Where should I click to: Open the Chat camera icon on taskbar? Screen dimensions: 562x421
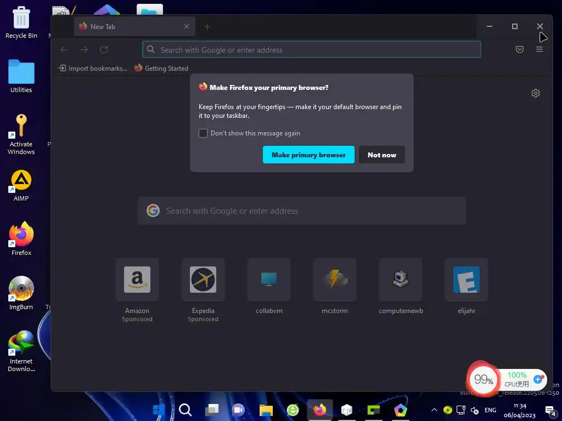coord(238,409)
